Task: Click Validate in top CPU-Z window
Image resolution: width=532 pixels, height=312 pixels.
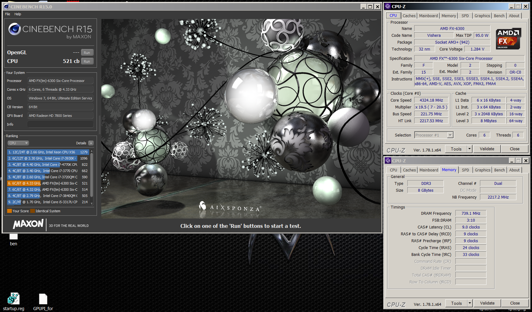Action: (487, 149)
